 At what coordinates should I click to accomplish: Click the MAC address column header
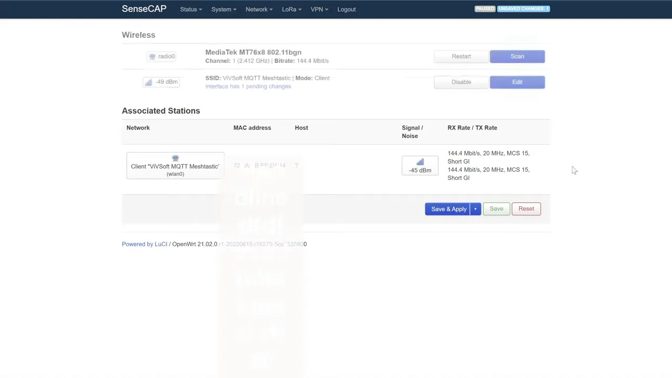point(252,128)
